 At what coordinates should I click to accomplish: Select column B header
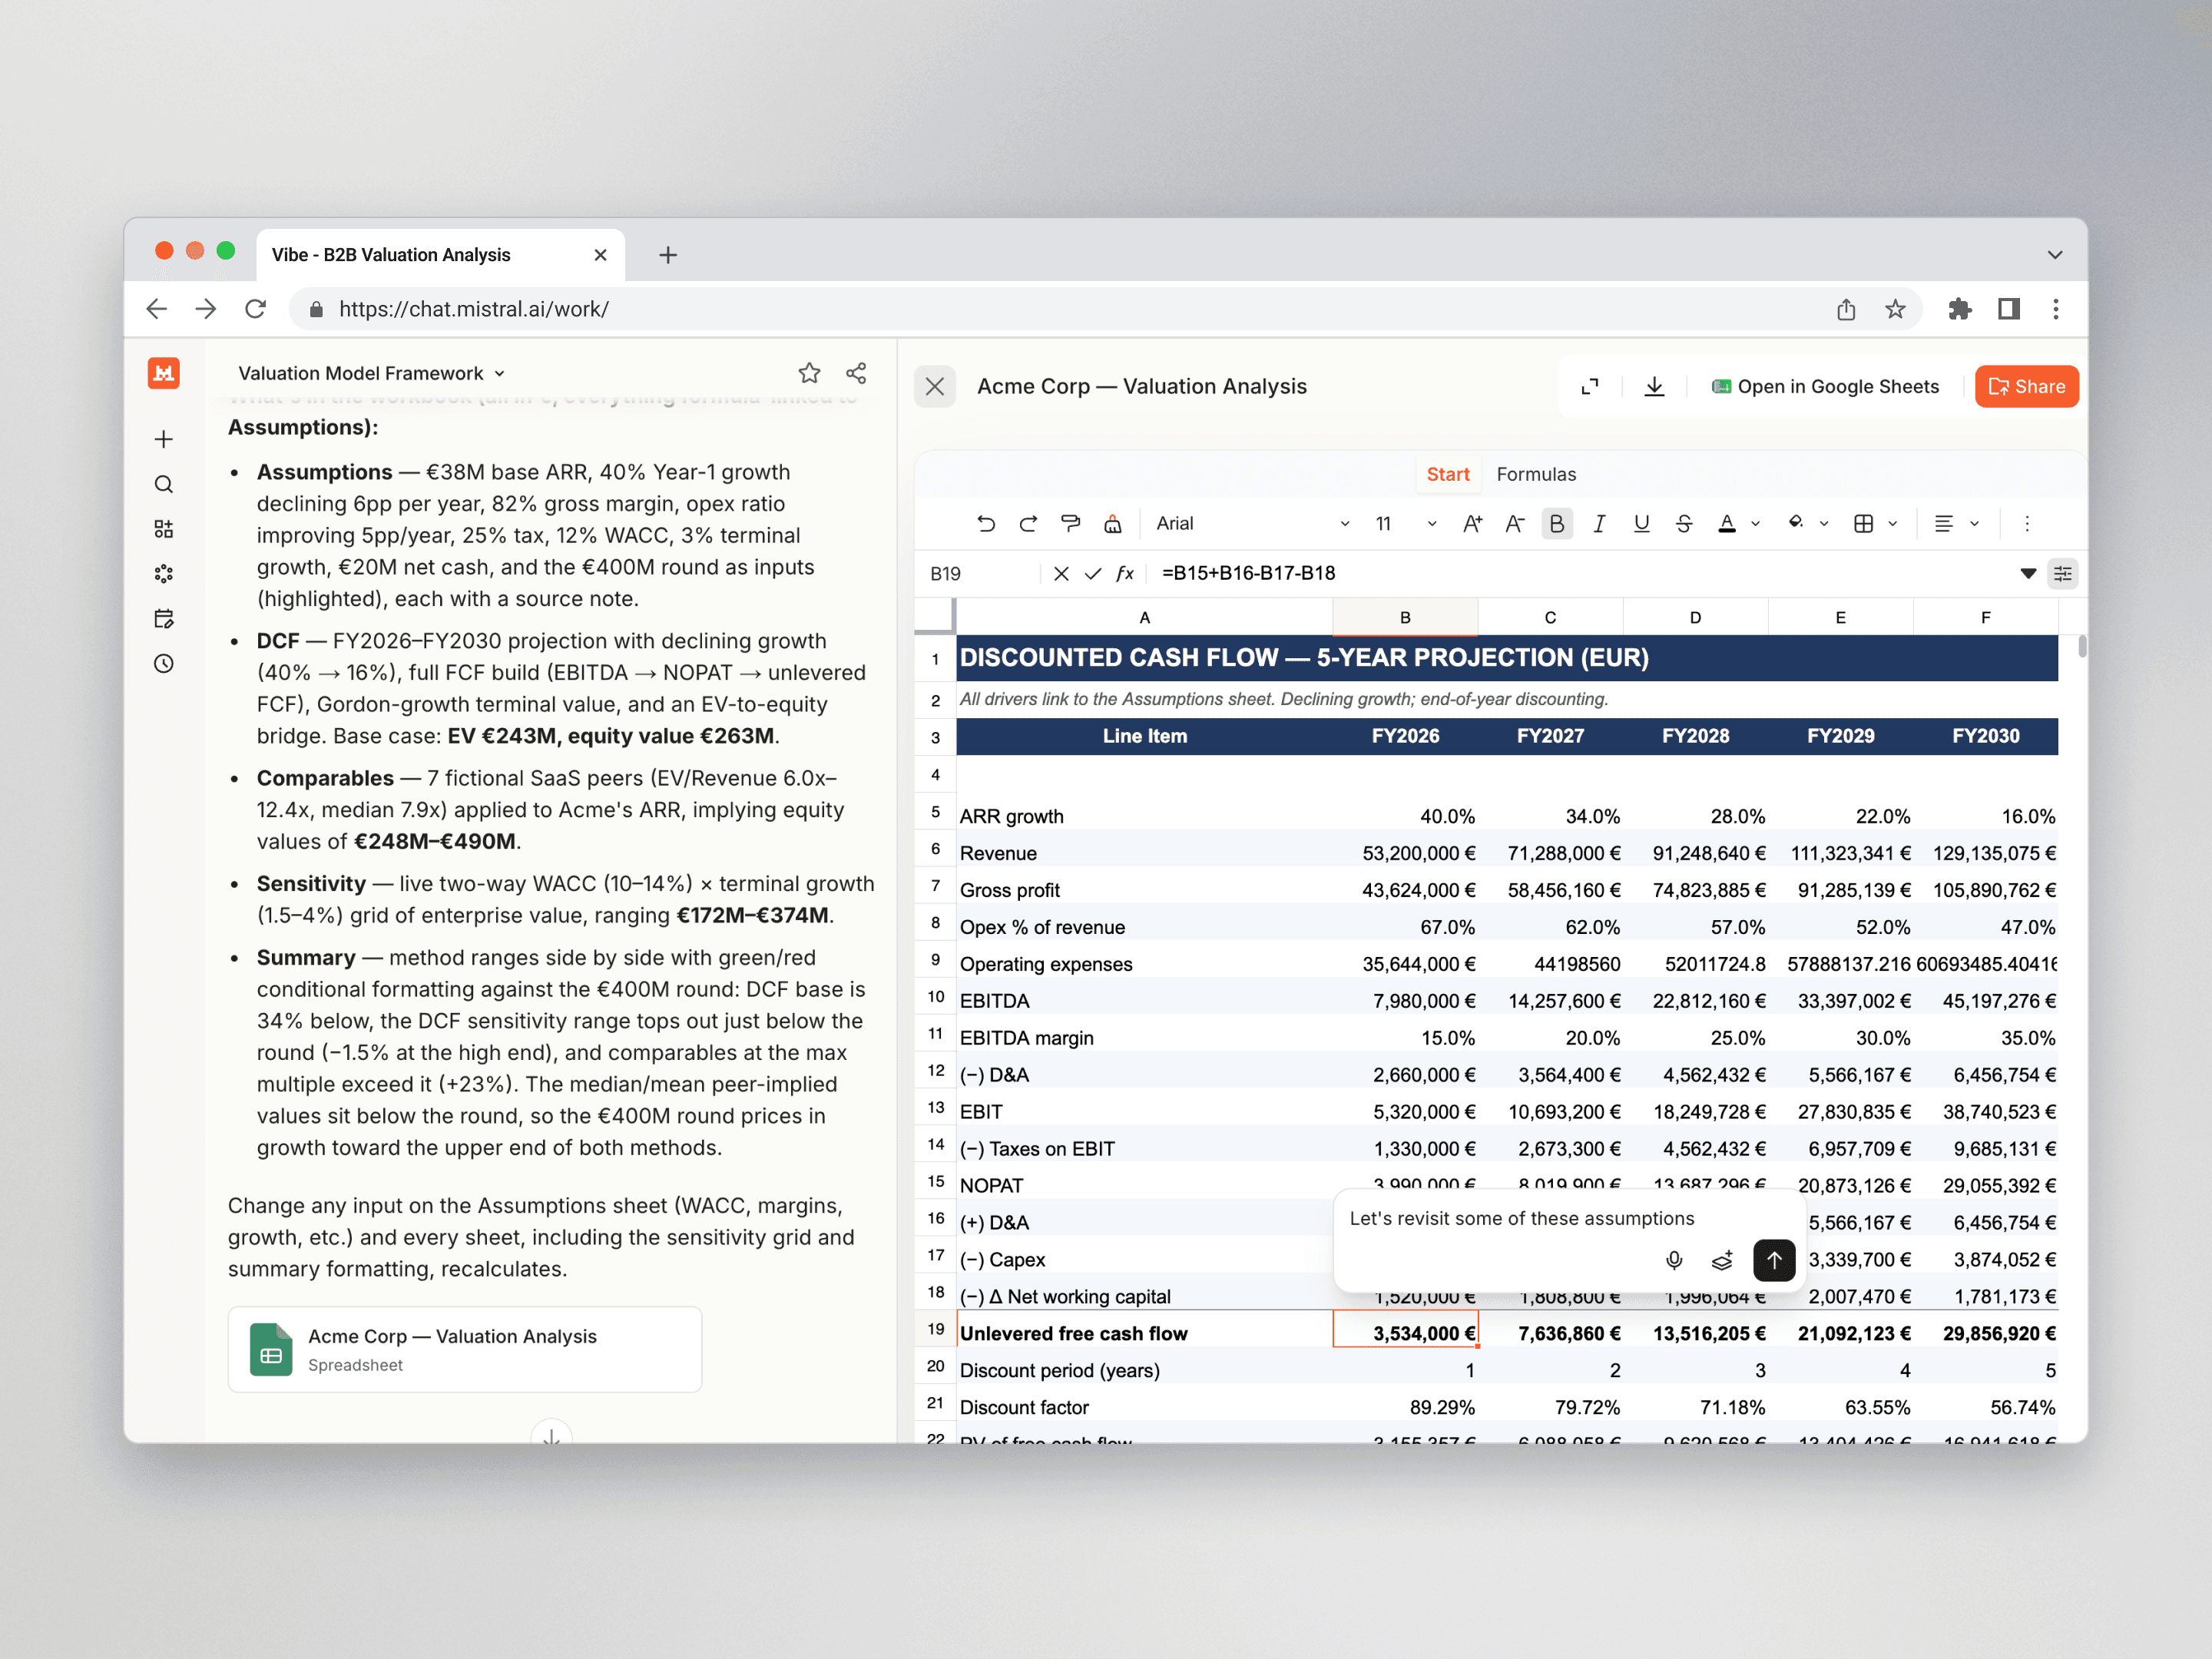coord(1405,617)
